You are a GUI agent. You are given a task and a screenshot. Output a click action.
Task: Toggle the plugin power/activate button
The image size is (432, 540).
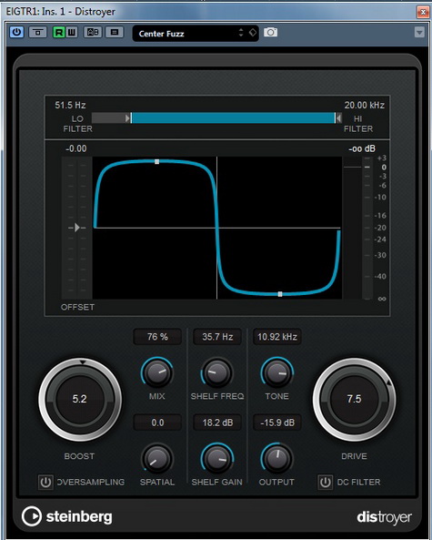(x=16, y=33)
